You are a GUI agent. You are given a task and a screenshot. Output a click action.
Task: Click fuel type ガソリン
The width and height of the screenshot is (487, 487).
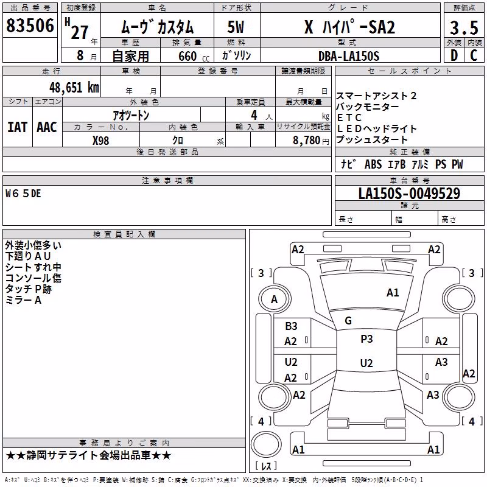(x=236, y=55)
